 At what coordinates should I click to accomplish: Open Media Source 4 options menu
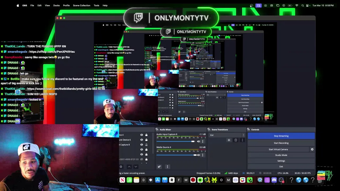tap(203, 155)
